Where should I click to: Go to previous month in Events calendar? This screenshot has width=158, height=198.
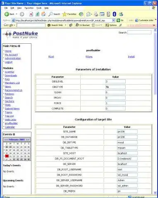[6, 139]
